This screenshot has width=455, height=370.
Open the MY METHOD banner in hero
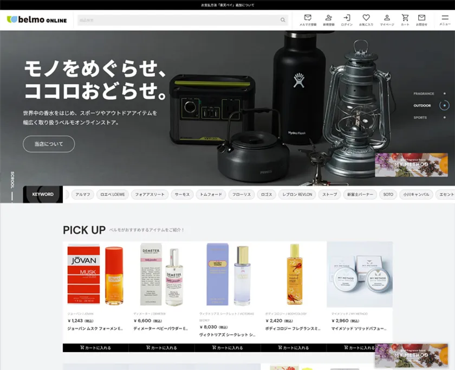(412, 165)
